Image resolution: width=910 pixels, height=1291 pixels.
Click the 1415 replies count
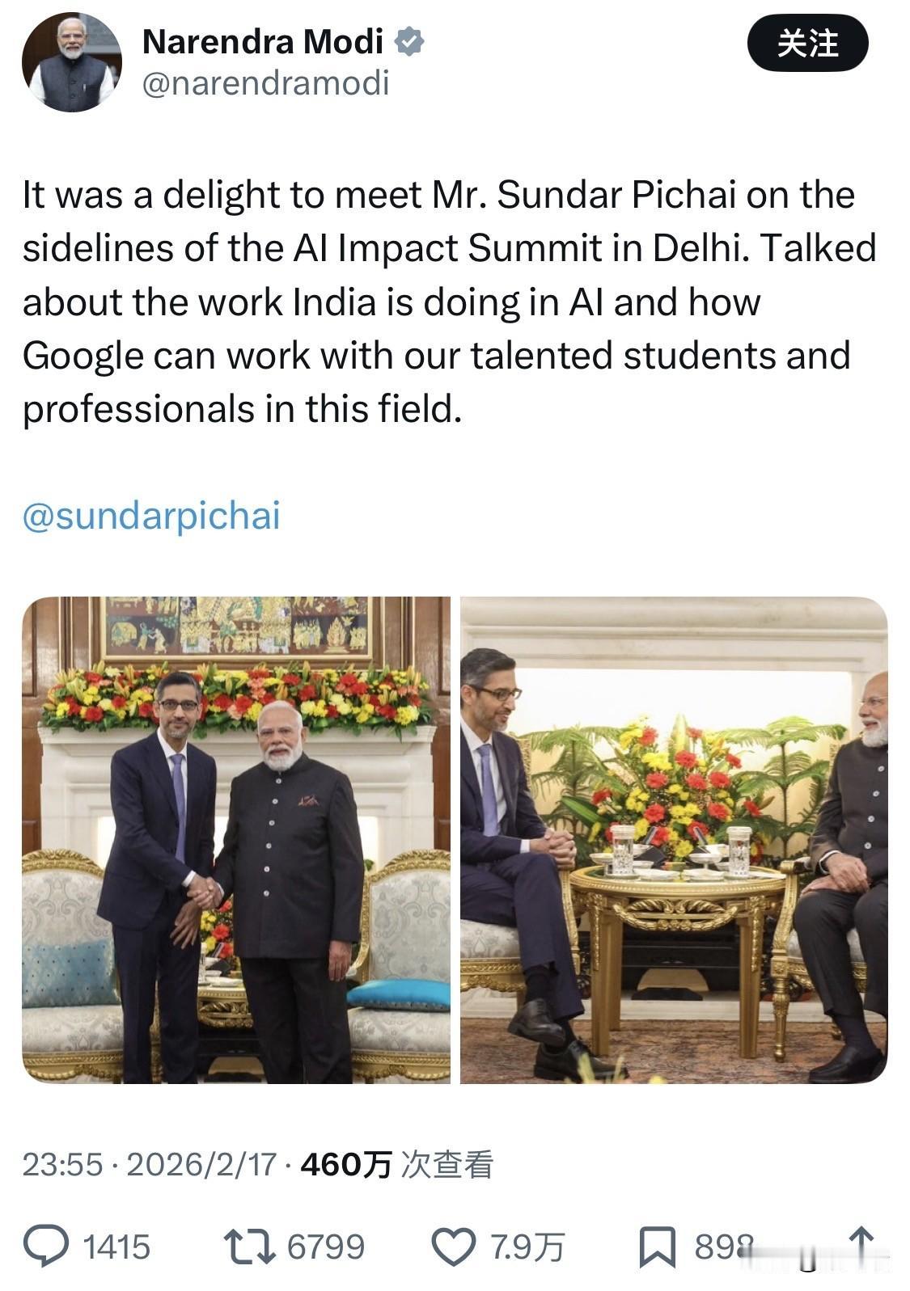coord(116,1247)
